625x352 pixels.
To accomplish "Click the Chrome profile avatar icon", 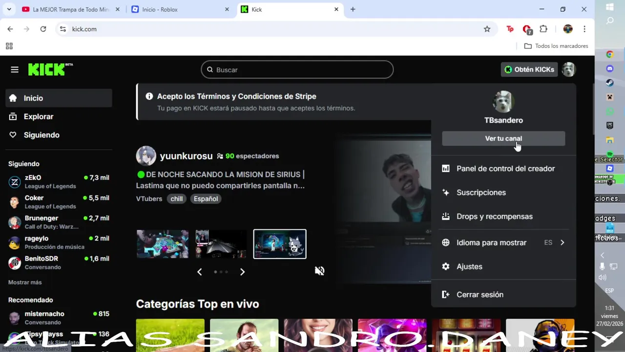I will click(x=568, y=29).
